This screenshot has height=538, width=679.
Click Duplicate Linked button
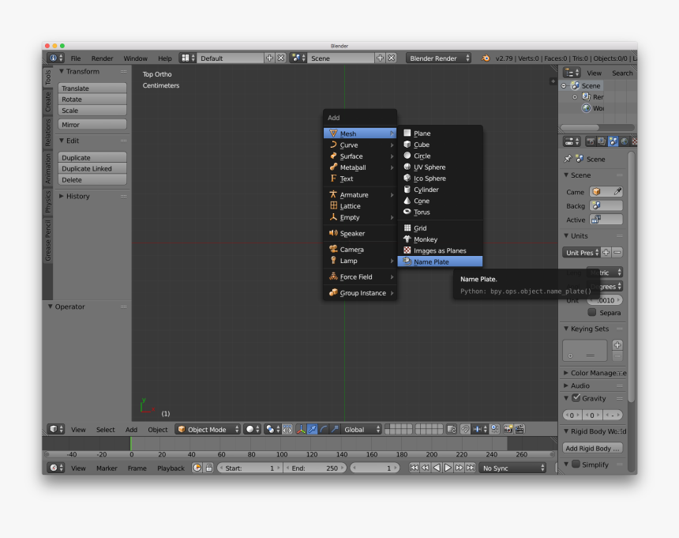[92, 168]
